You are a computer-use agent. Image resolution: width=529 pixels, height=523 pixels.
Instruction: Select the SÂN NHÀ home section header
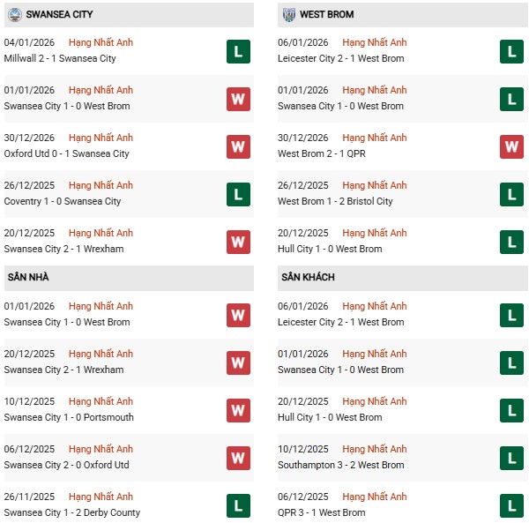(x=28, y=277)
